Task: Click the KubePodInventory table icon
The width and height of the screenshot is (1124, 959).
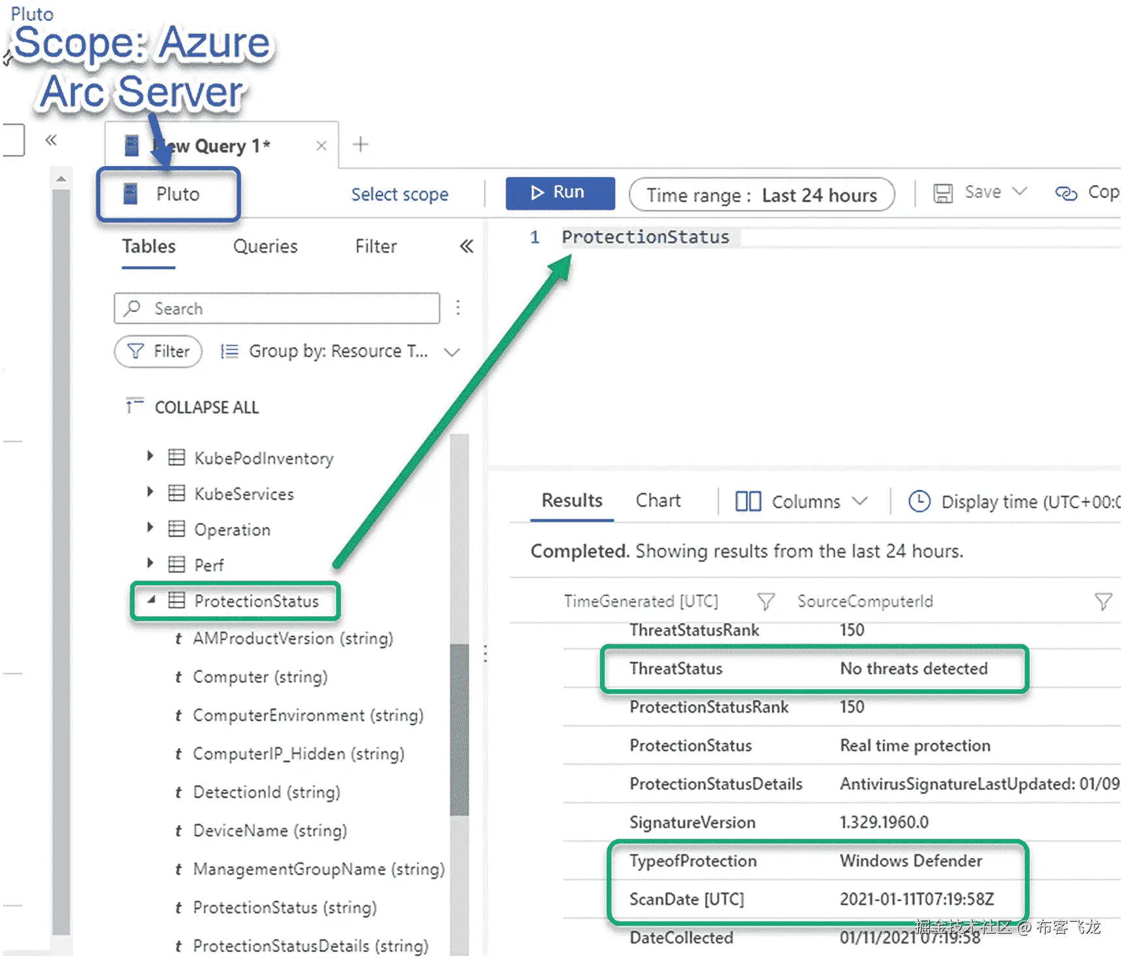Action: [177, 457]
